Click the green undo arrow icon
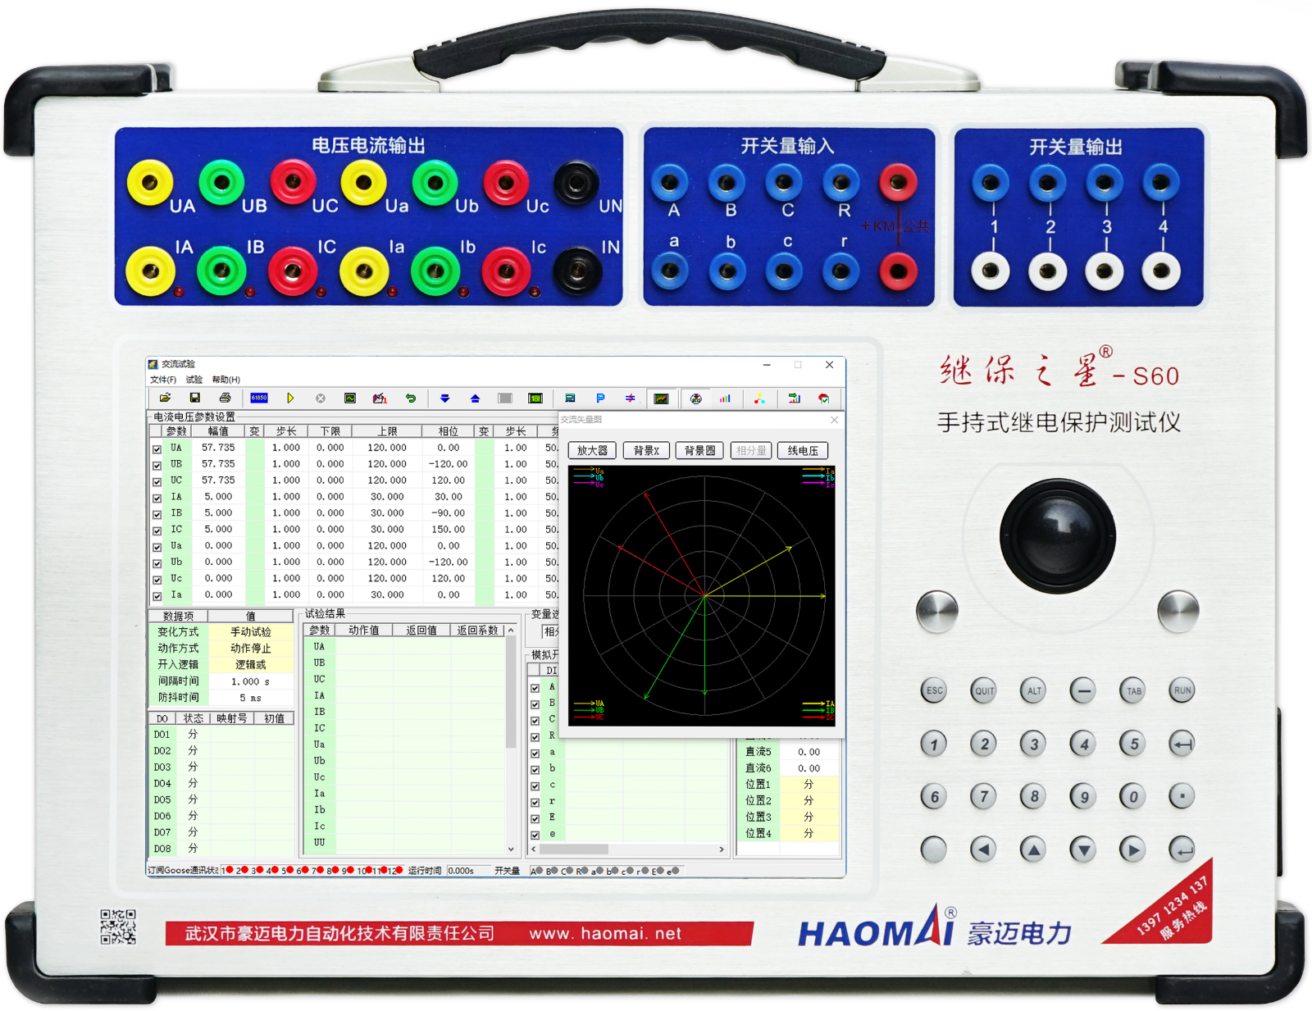Viewport: 1312px width, 1011px height. pyautogui.click(x=411, y=398)
